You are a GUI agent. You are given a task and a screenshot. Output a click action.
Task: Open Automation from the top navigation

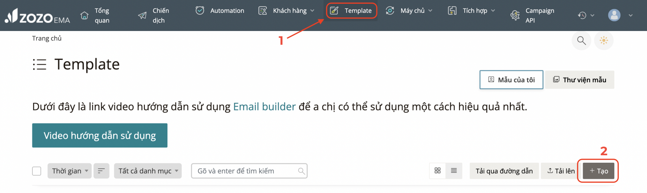220,11
